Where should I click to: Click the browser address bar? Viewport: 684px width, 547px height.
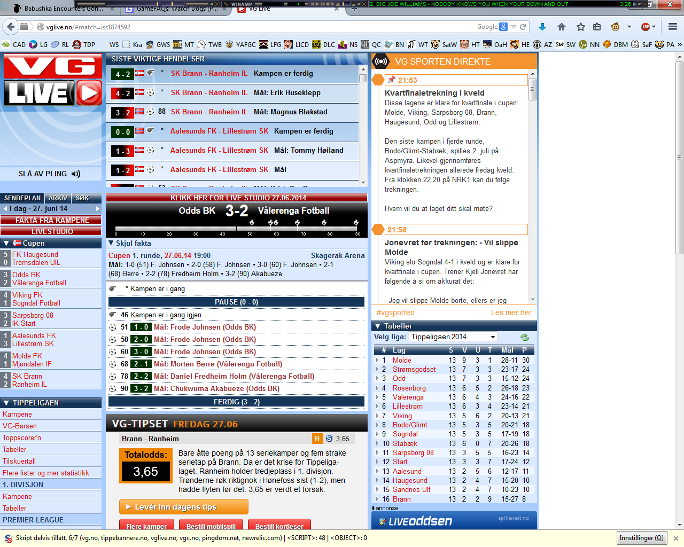[x=256, y=27]
